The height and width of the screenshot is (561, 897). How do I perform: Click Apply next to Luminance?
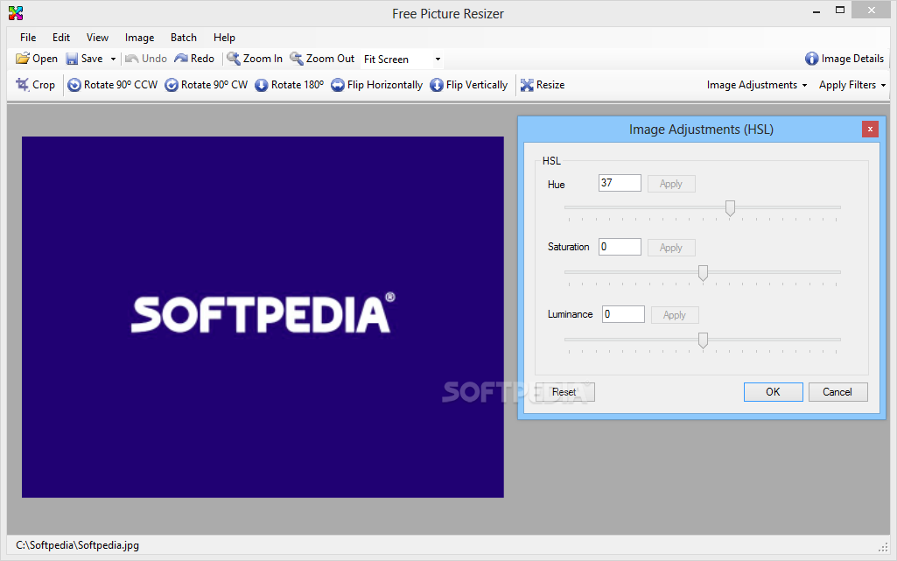[675, 315]
